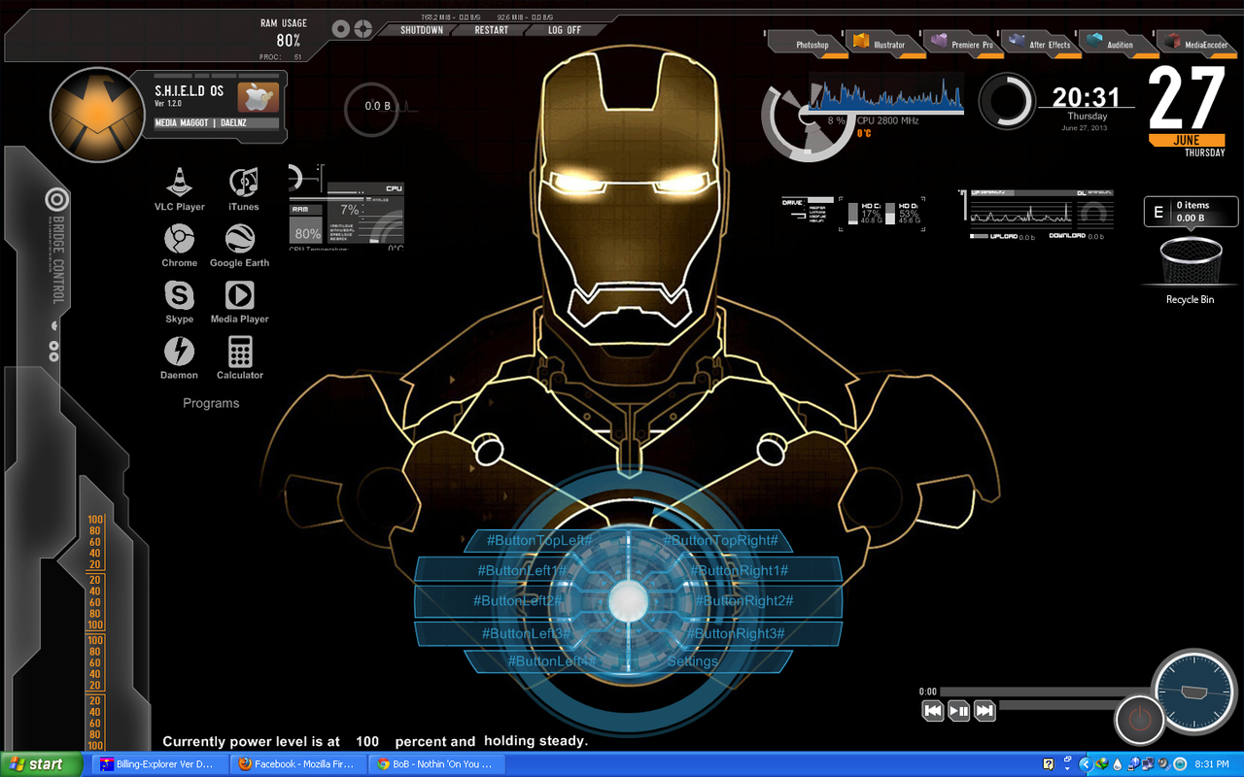The width and height of the screenshot is (1244, 777).
Task: Switch to Facebook - Mozilla Firefox window
Action: pyautogui.click(x=299, y=764)
